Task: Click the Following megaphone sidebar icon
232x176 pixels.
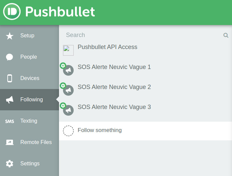Action: tap(10, 100)
